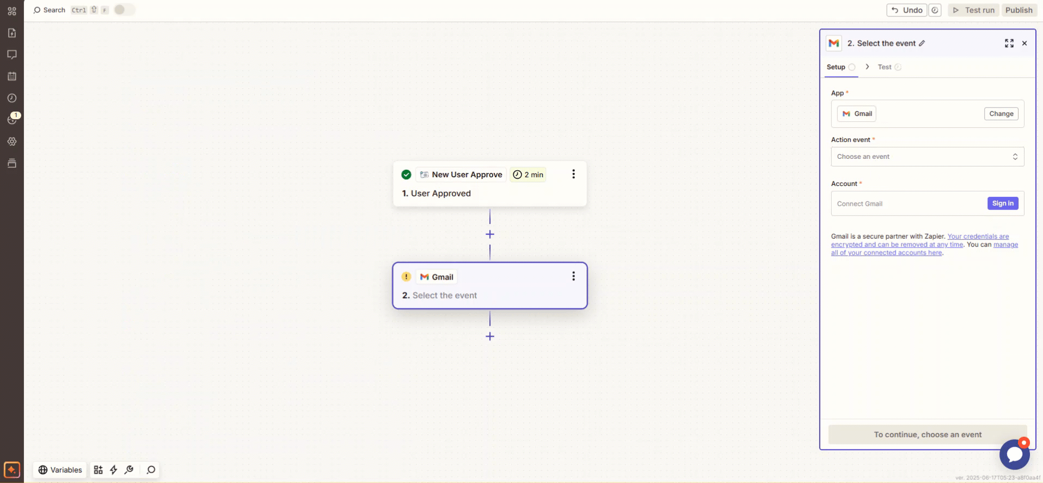Click the calendar icon in left sidebar
This screenshot has height=483, width=1043.
12,77
